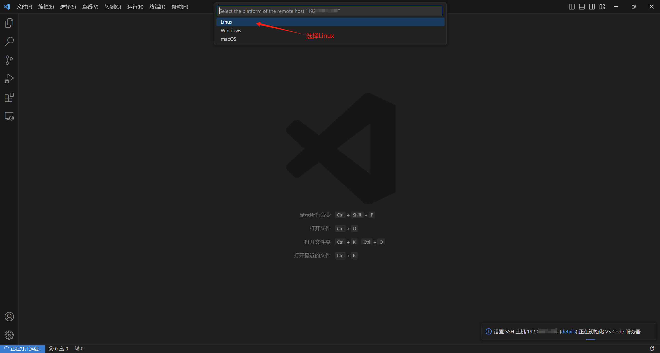
Task: Select macOS from platform list
Action: point(229,39)
